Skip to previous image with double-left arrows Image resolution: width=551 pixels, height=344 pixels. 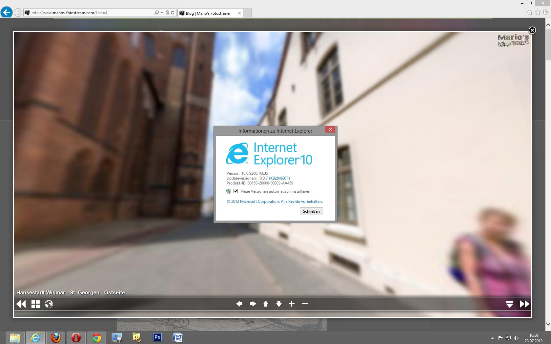pos(21,304)
